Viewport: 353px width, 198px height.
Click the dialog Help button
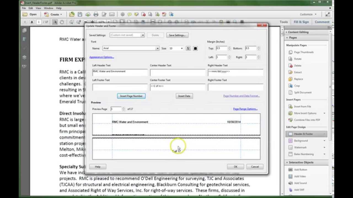[x=98, y=167]
